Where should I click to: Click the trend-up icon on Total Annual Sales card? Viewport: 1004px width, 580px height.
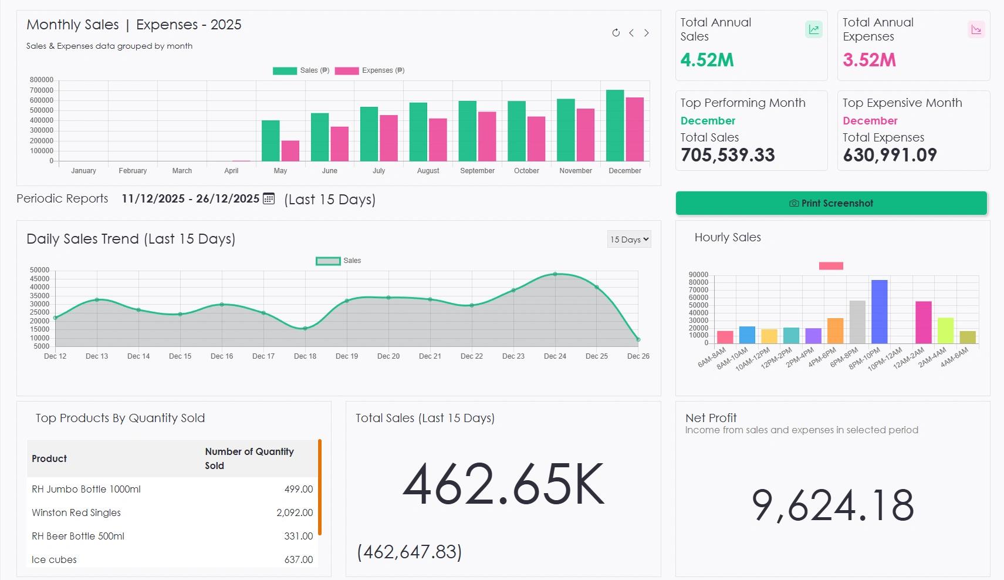[x=814, y=29]
